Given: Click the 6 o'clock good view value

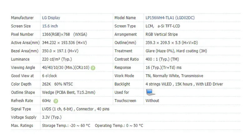Looking at the screenshot, I should [x=49, y=76].
